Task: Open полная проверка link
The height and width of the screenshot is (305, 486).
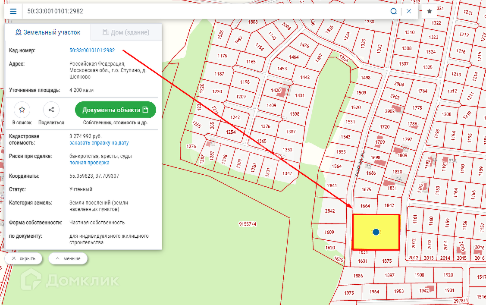Action: pyautogui.click(x=89, y=163)
